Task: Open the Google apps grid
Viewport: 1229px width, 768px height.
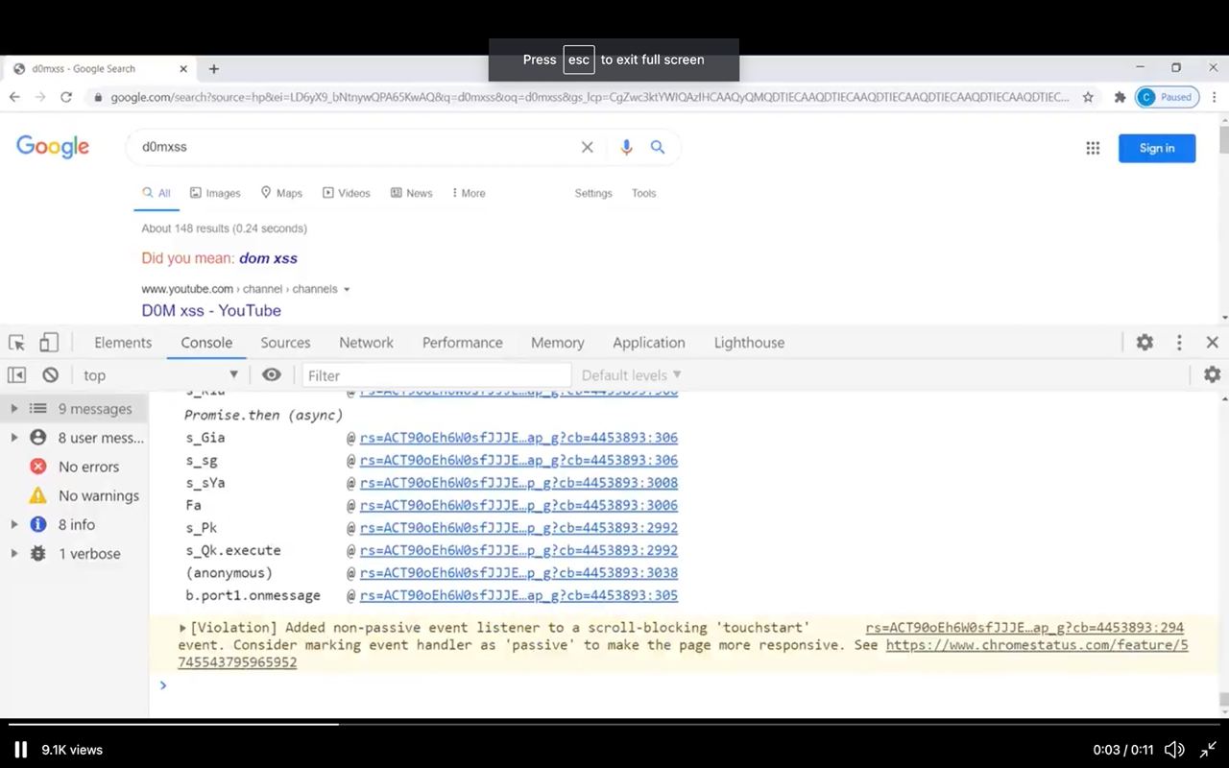Action: 1093,148
